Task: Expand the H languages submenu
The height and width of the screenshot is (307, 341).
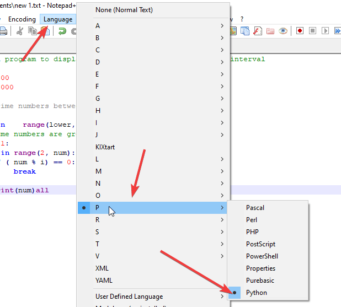Action: point(153,111)
